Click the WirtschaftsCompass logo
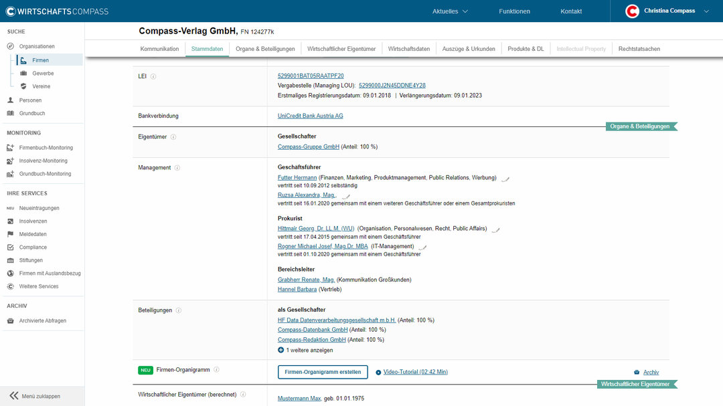Screen dimensions: 723x406 click(x=57, y=11)
